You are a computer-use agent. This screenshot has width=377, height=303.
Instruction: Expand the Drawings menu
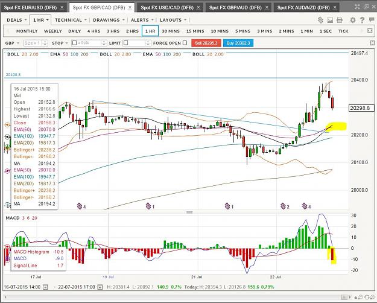coord(109,20)
